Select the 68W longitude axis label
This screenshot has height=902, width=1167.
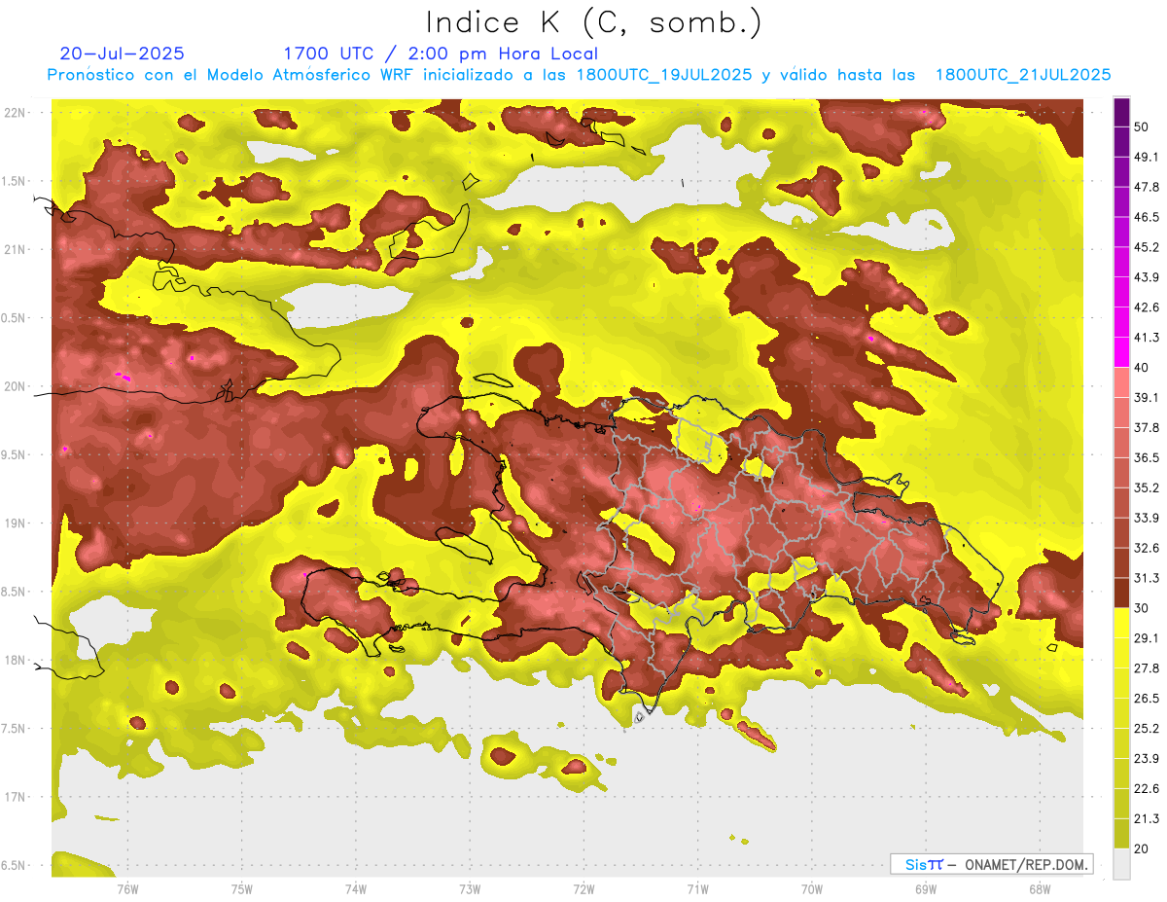pos(1039,888)
